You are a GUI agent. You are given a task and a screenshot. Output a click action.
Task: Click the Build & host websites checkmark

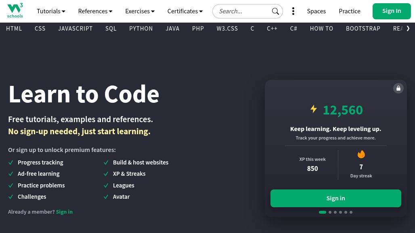[x=106, y=162]
